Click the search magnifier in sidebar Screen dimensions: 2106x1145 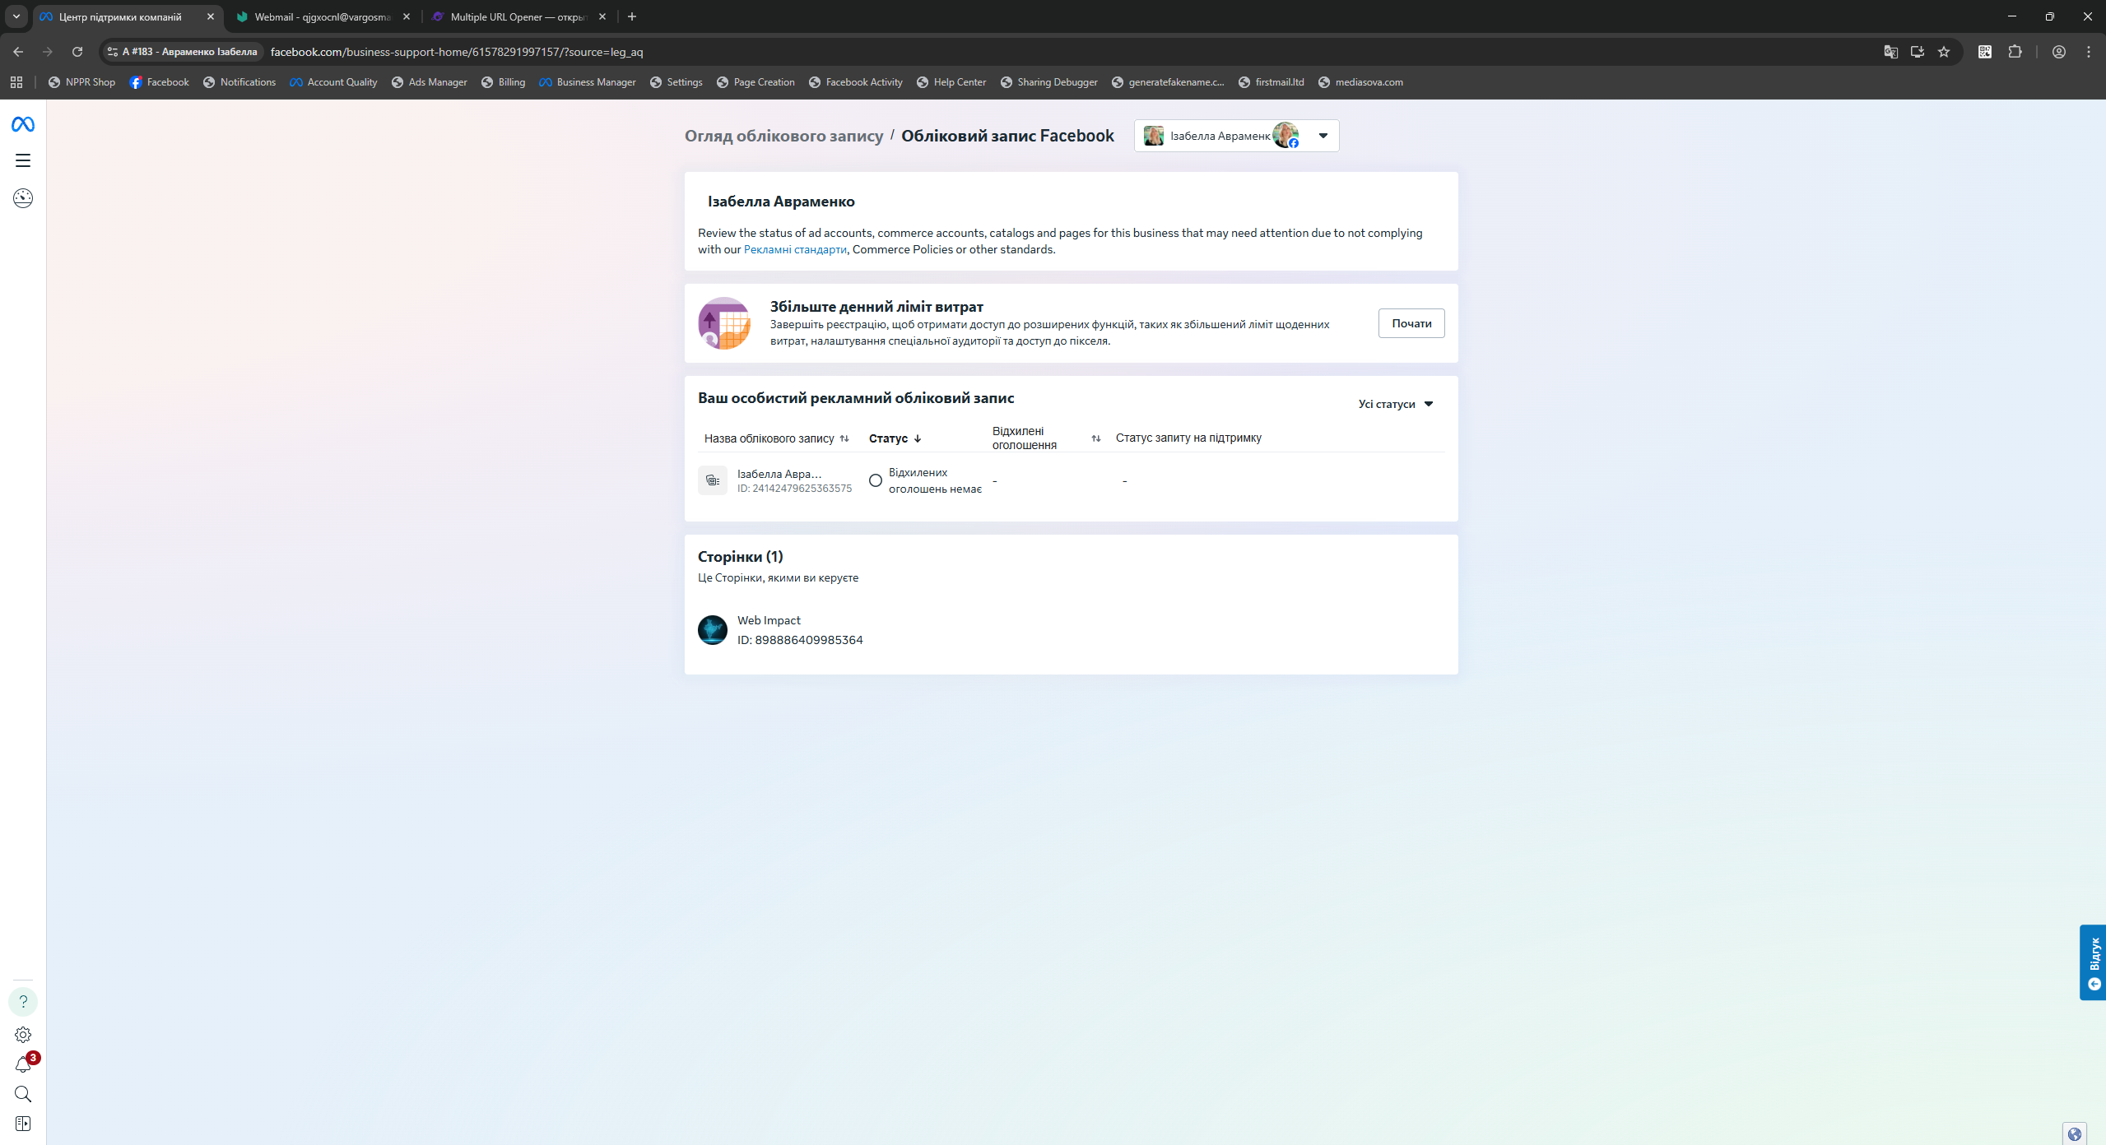[23, 1094]
